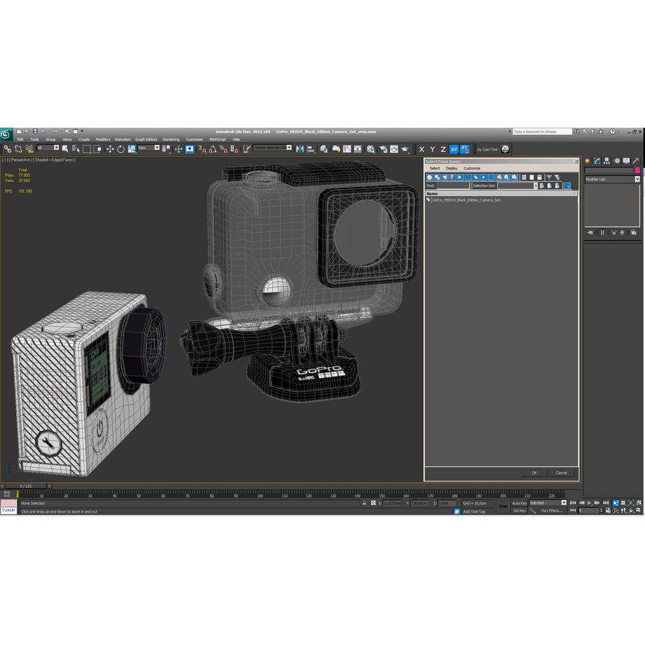This screenshot has width=645, height=645.
Task: Toggle Percent Snap on toolbar
Action: (223, 149)
